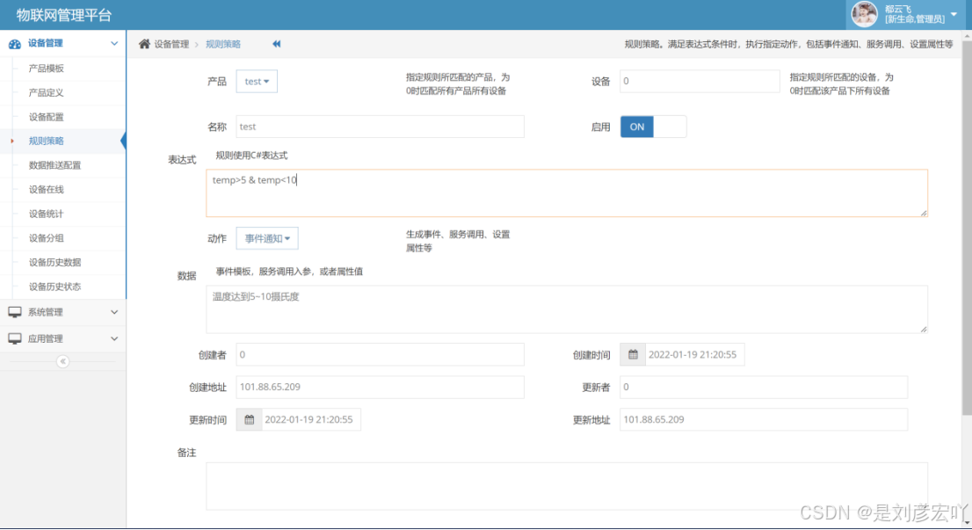Screen dimensions: 972x530
Task: Click the 表达式 textarea resize handle
Action: [x=924, y=213]
